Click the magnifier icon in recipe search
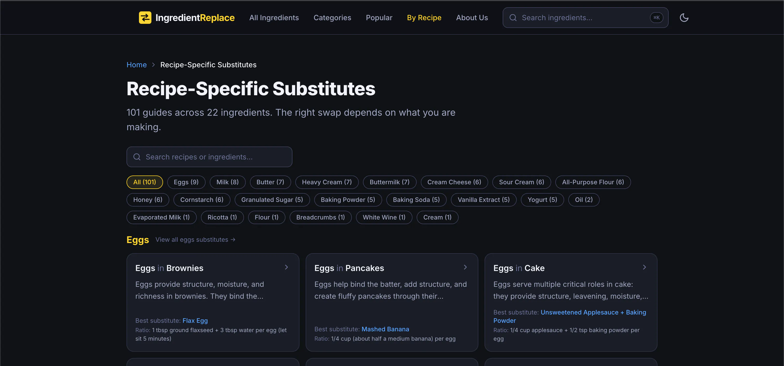Image resolution: width=784 pixels, height=366 pixels. (x=137, y=157)
